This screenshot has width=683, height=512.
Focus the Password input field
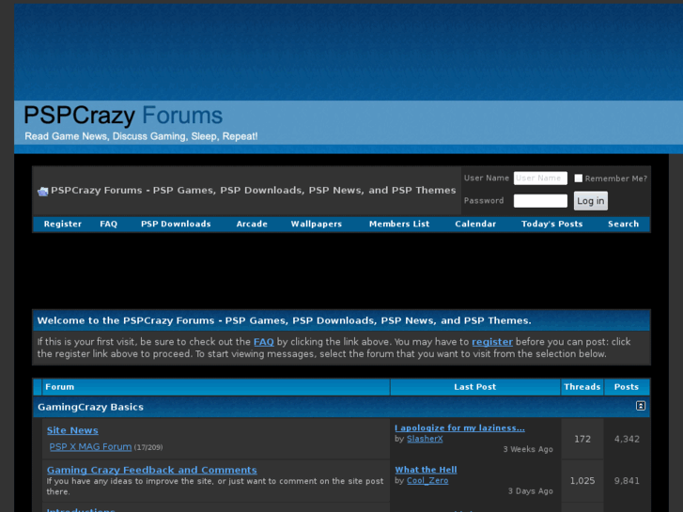540,200
